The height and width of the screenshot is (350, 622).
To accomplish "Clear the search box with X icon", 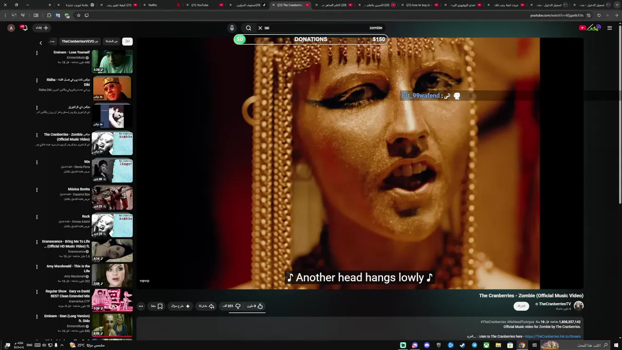I will [x=260, y=28].
